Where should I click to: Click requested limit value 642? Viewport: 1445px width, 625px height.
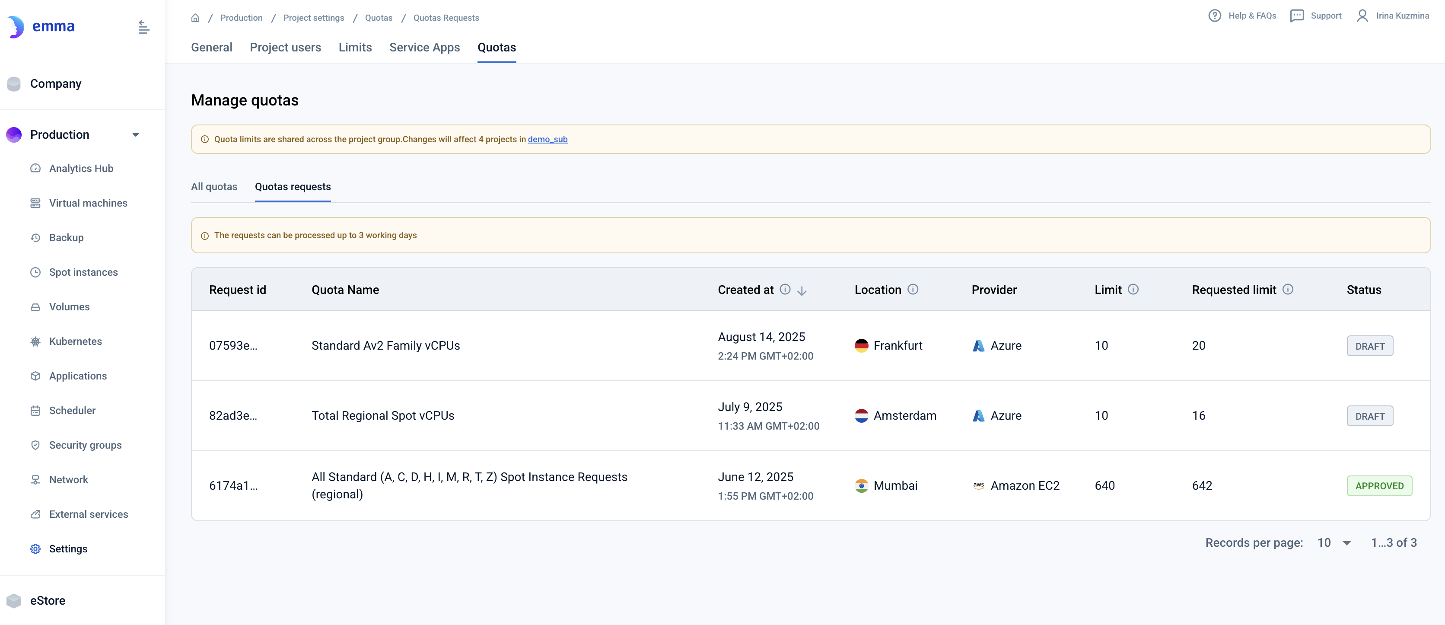1202,486
